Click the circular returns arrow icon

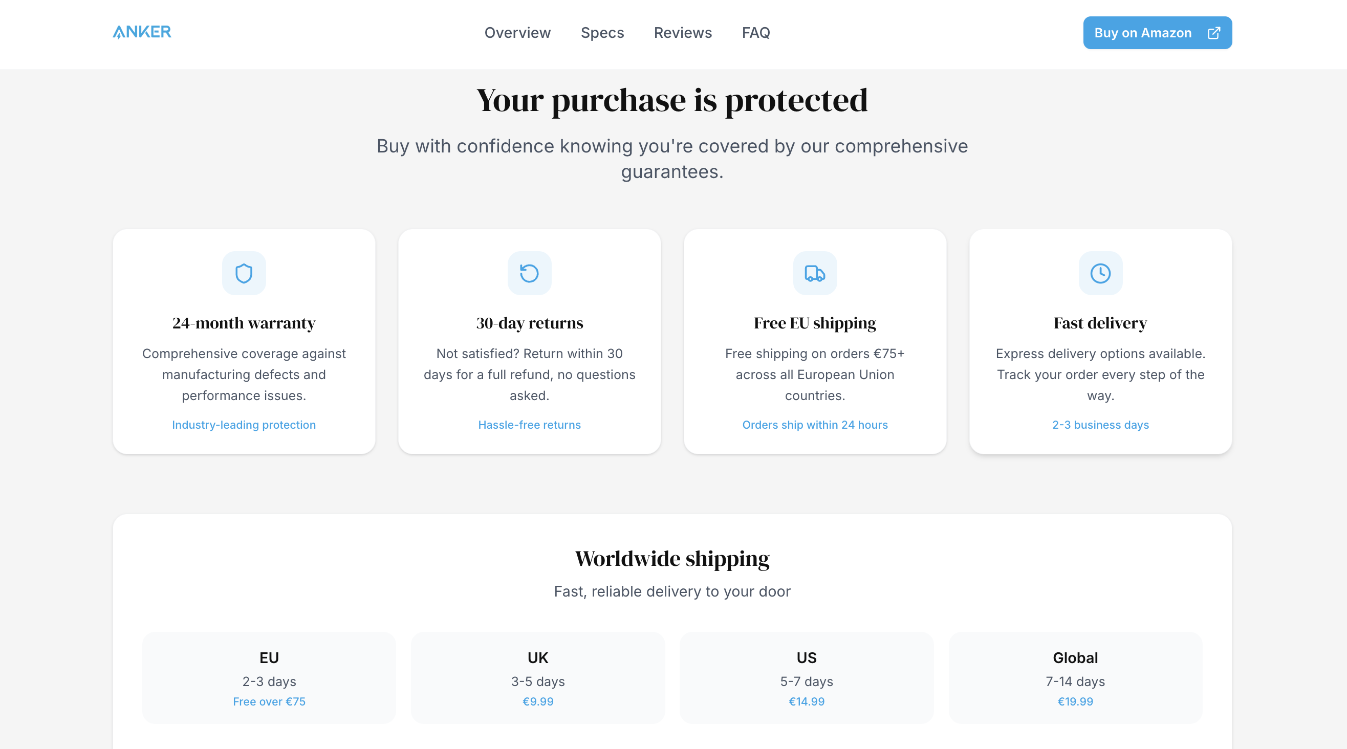[x=529, y=273]
